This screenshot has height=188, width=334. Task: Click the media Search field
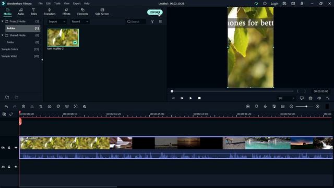pyautogui.click(x=136, y=21)
